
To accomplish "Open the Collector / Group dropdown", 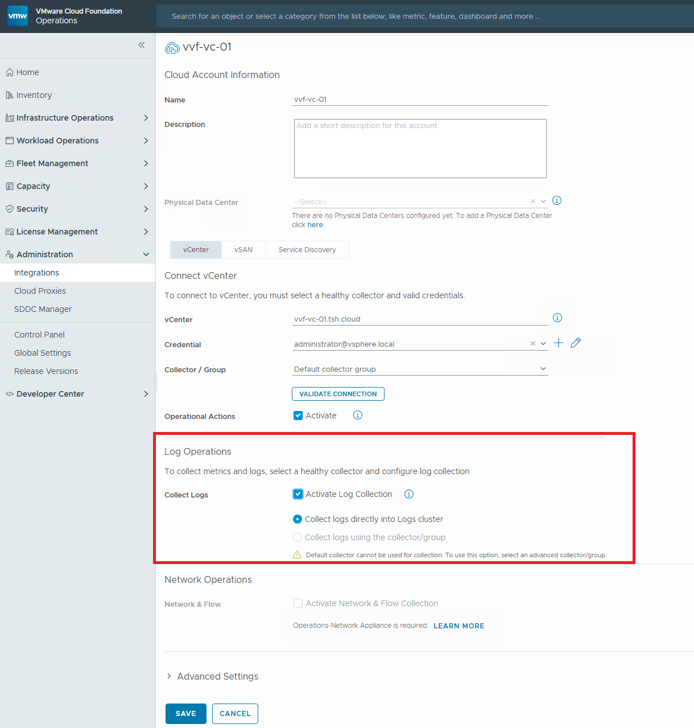I will click(420, 369).
